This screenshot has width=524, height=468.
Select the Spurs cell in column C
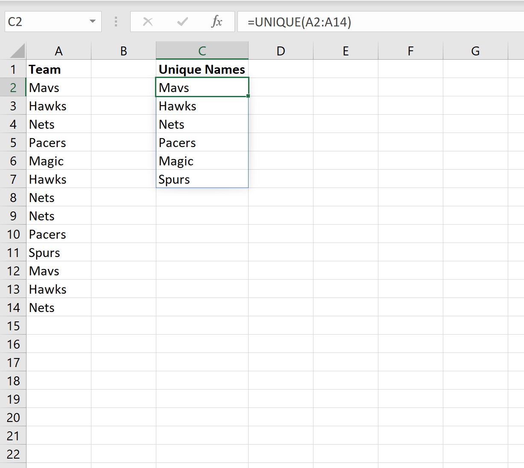click(202, 179)
